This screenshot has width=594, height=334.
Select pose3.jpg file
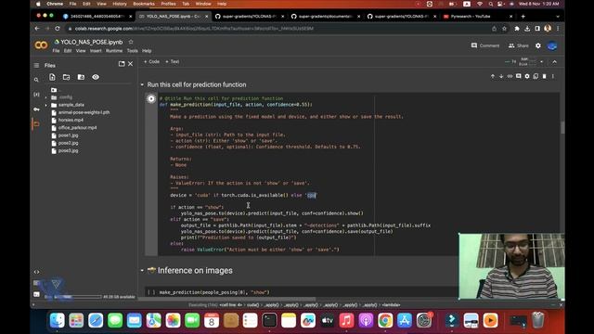click(x=68, y=150)
